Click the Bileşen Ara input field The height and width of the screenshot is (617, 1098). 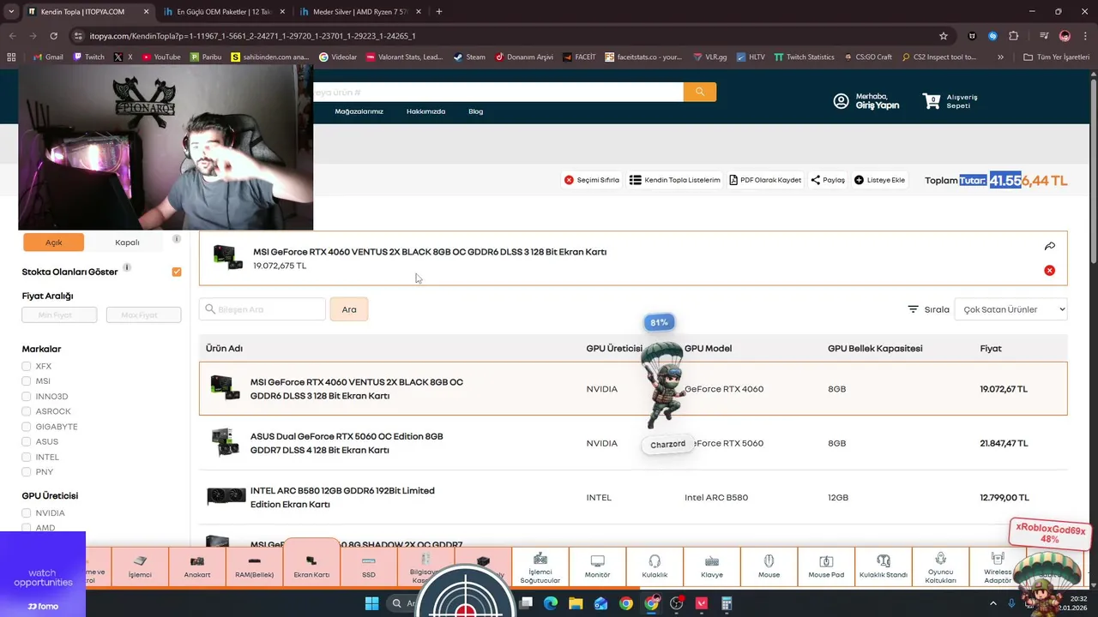tap(262, 309)
